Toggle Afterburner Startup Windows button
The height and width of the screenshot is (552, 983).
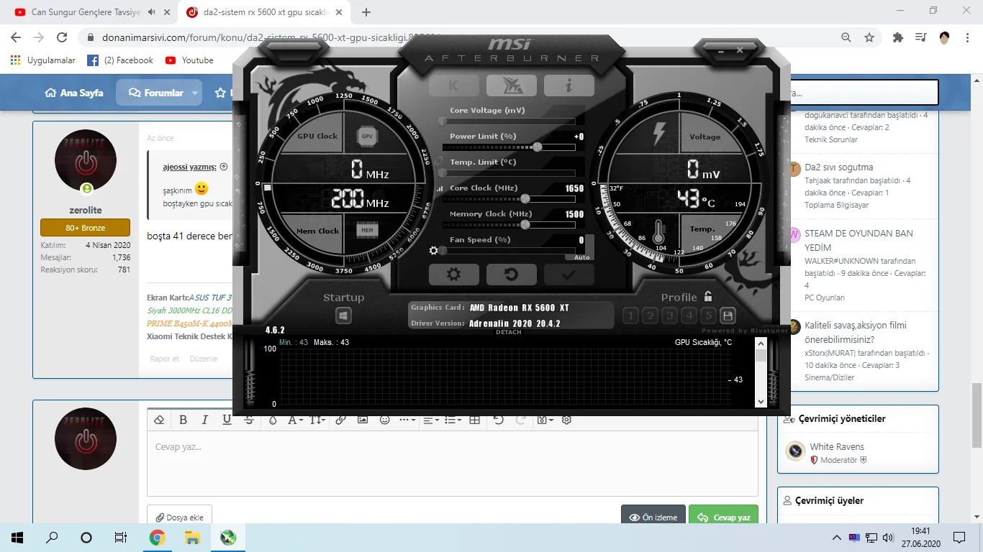coord(343,316)
